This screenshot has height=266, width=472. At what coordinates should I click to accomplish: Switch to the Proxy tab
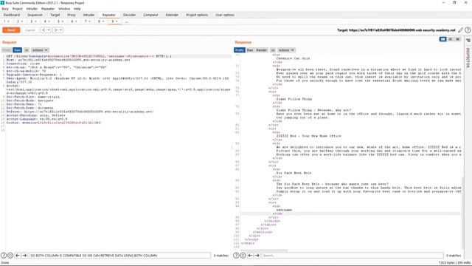coord(72,15)
